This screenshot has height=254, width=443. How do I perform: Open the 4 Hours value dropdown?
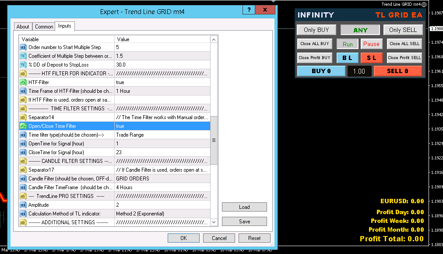tap(162, 187)
